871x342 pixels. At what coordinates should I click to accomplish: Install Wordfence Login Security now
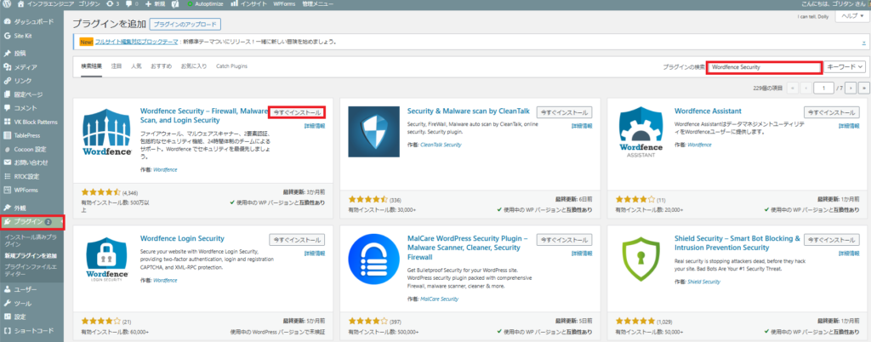(x=297, y=240)
